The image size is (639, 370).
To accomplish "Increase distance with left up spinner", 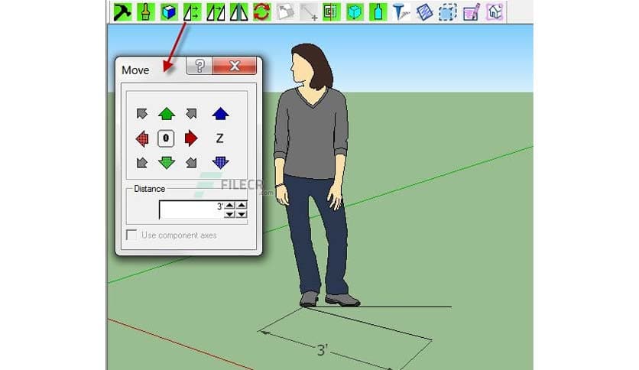I will (229, 206).
